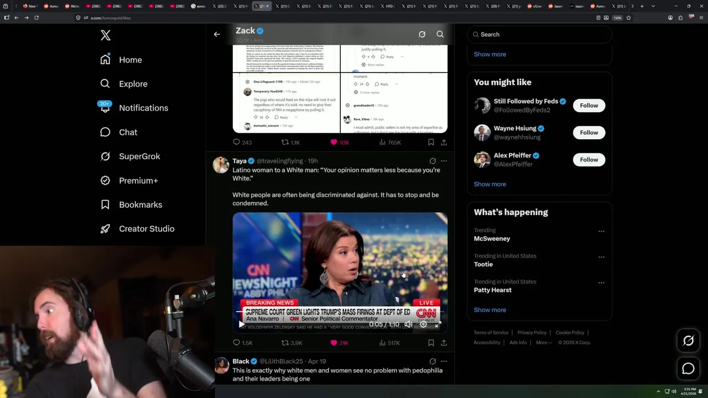Bookmark the post with 765K views
This screenshot has height=398, width=708.
[x=431, y=143]
